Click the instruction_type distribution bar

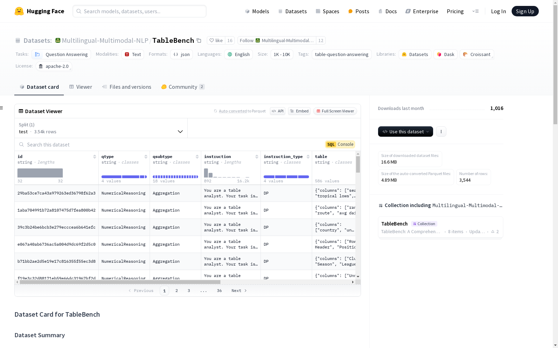tap(286, 177)
